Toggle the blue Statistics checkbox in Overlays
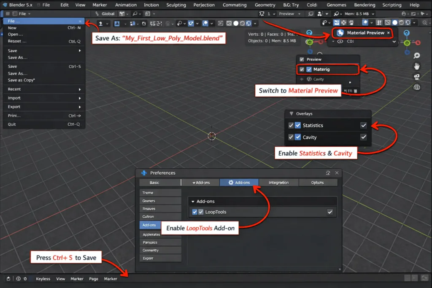 tap(298, 125)
